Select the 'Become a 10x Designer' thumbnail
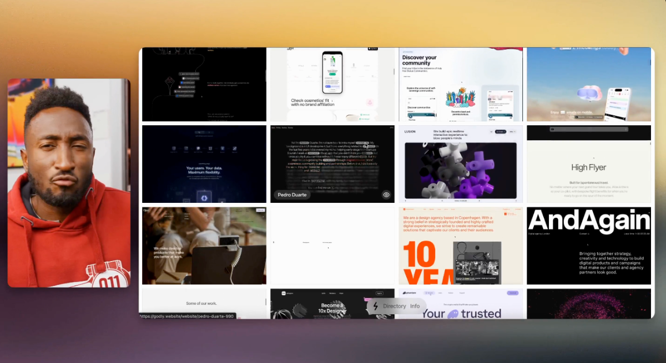This screenshot has height=363, width=666. (316, 304)
